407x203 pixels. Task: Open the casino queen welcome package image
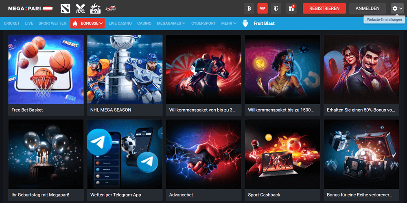click(283, 69)
